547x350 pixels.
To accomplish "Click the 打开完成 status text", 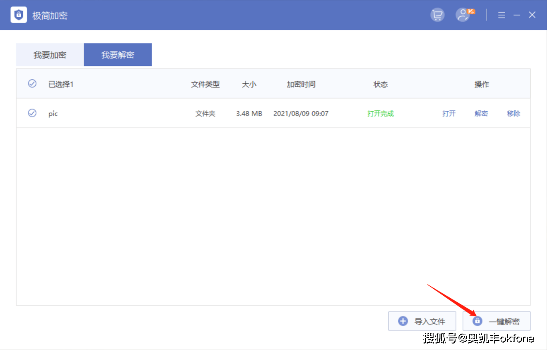I will (380, 113).
